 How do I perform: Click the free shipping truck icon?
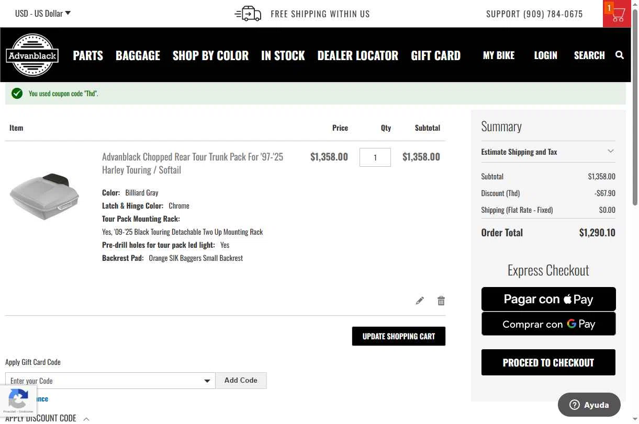pos(248,14)
